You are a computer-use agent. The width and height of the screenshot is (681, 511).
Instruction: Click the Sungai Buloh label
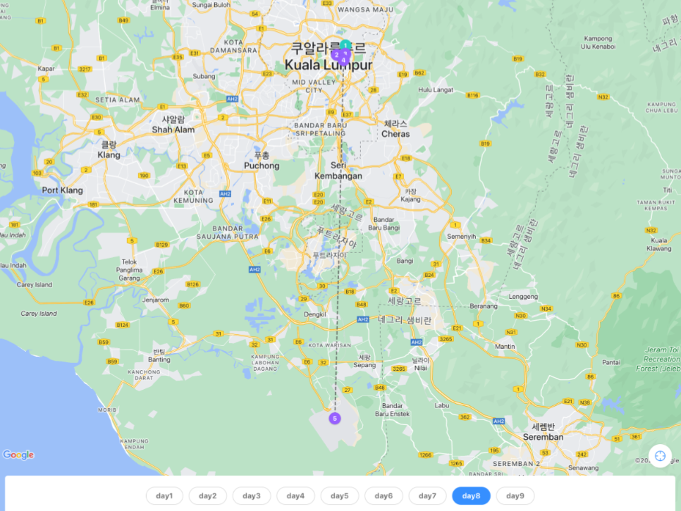211,5
